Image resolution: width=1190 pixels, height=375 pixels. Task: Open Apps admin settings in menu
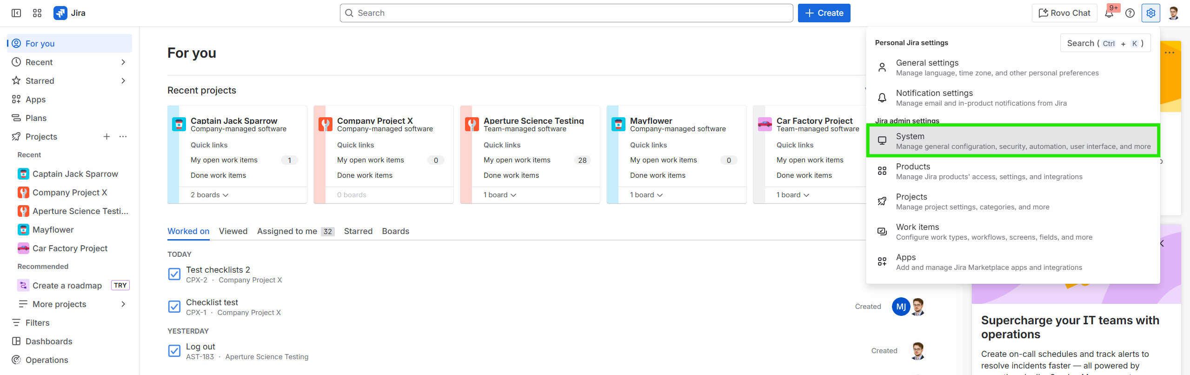[1013, 262]
